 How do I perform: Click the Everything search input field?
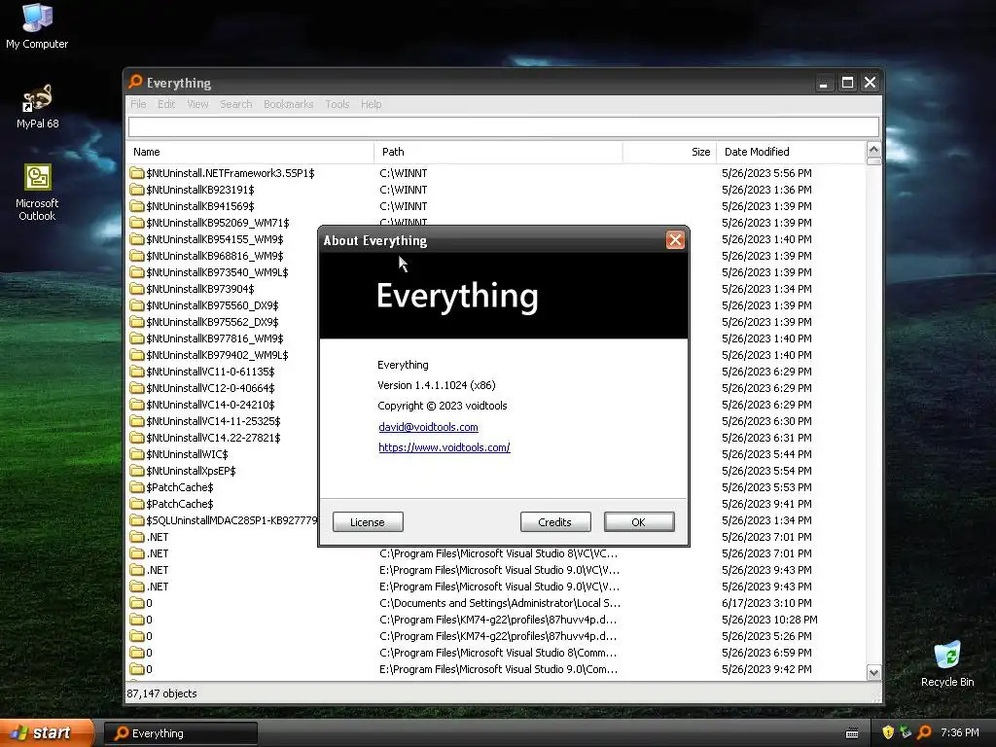pyautogui.click(x=503, y=126)
